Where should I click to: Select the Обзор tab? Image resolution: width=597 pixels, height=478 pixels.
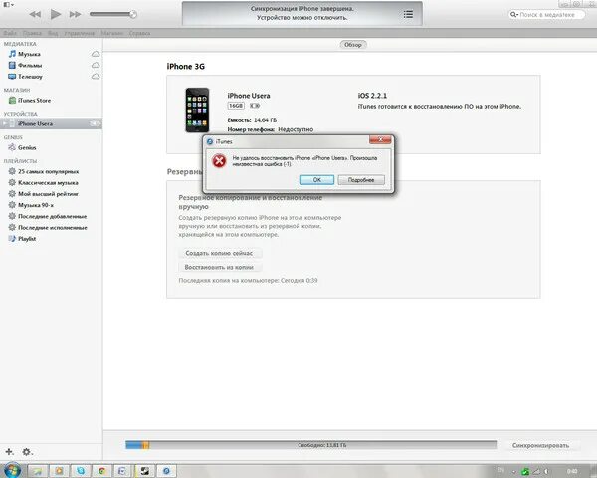(353, 45)
